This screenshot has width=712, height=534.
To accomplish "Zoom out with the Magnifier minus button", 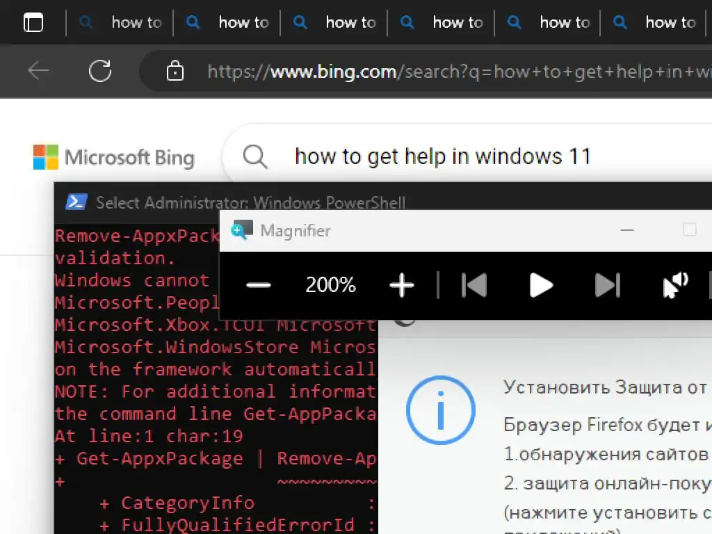I will point(259,285).
